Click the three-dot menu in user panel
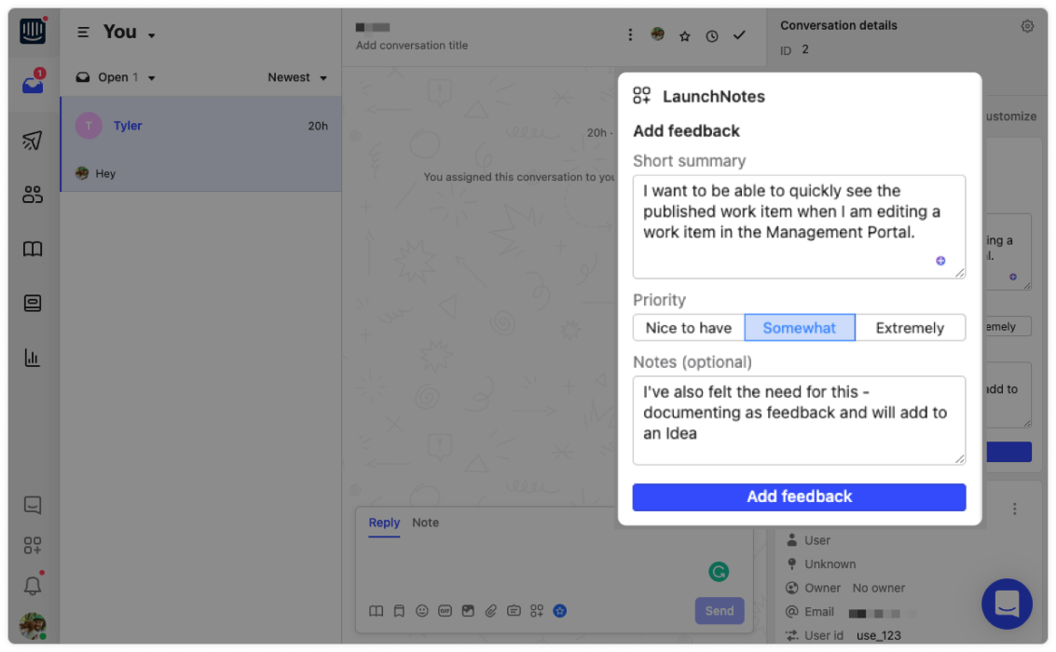Image resolution: width=1056 pixels, height=652 pixels. 1015,509
